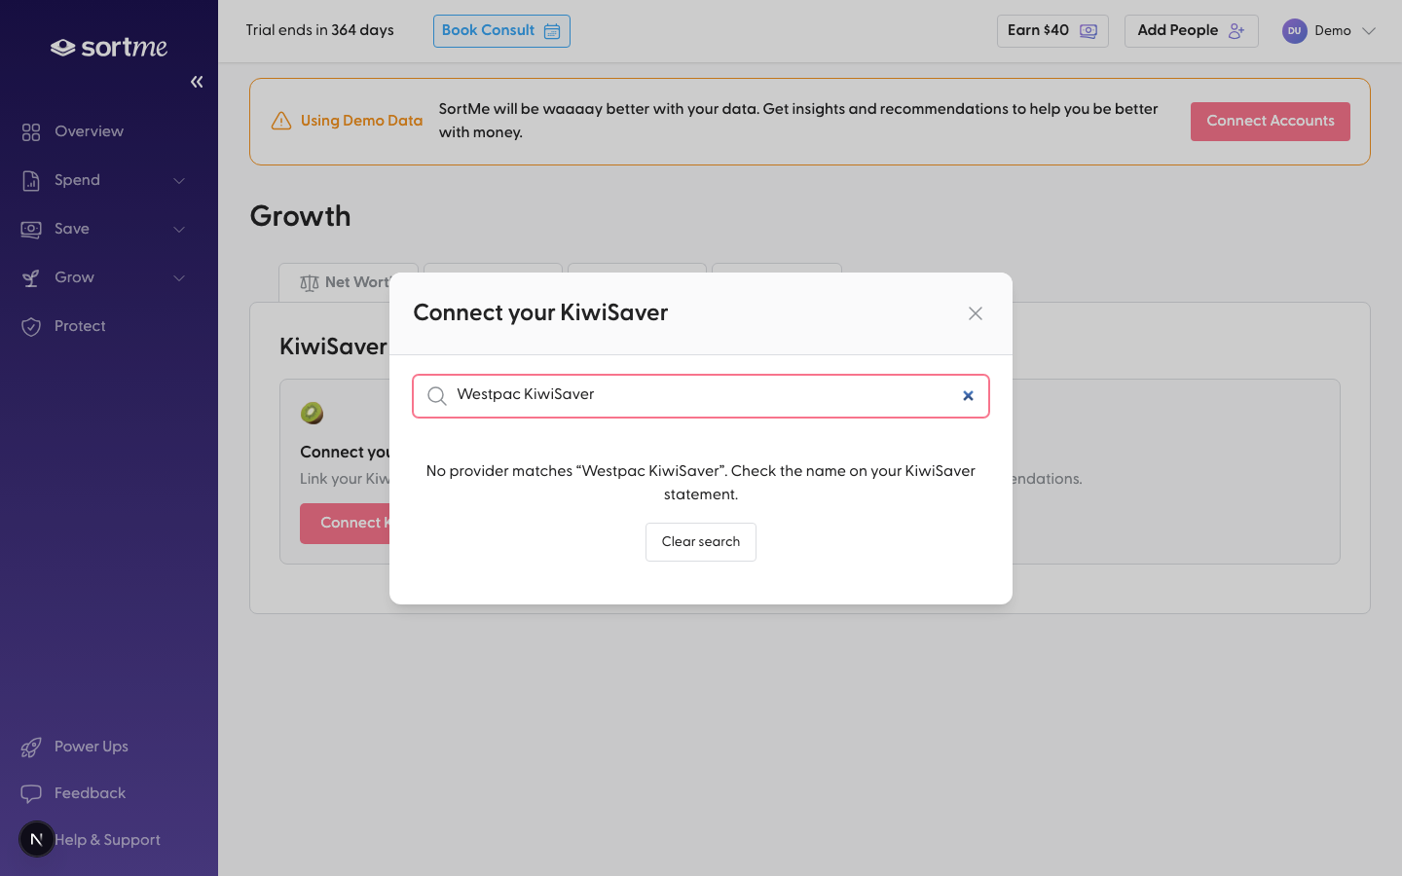Viewport: 1402px width, 876px height.
Task: Expand the Grow submenu chevron
Action: pyautogui.click(x=179, y=277)
